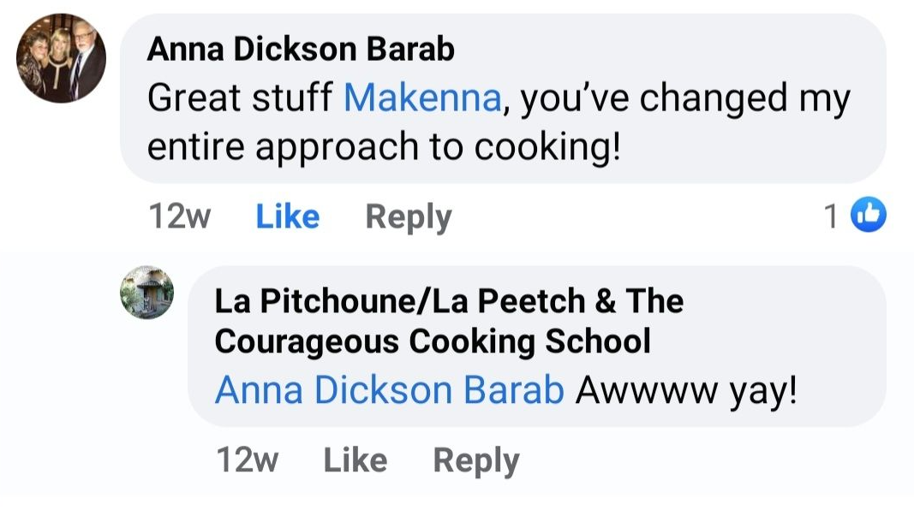Image resolution: width=914 pixels, height=510 pixels.
Task: Click 'entire approach to cooking!' comment line
Action: [383, 147]
